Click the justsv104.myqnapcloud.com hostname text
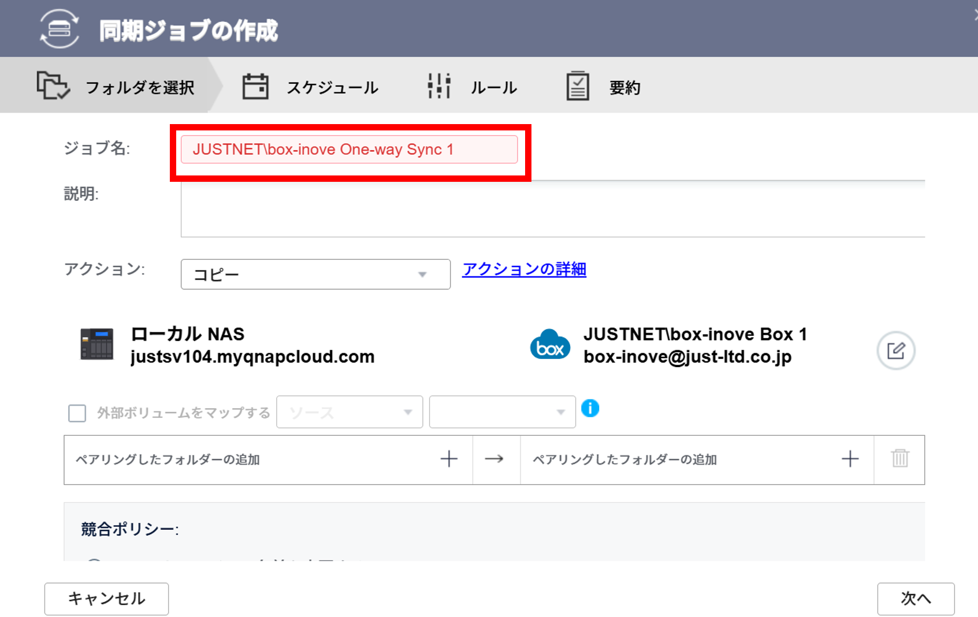The image size is (978, 617). [x=252, y=357]
